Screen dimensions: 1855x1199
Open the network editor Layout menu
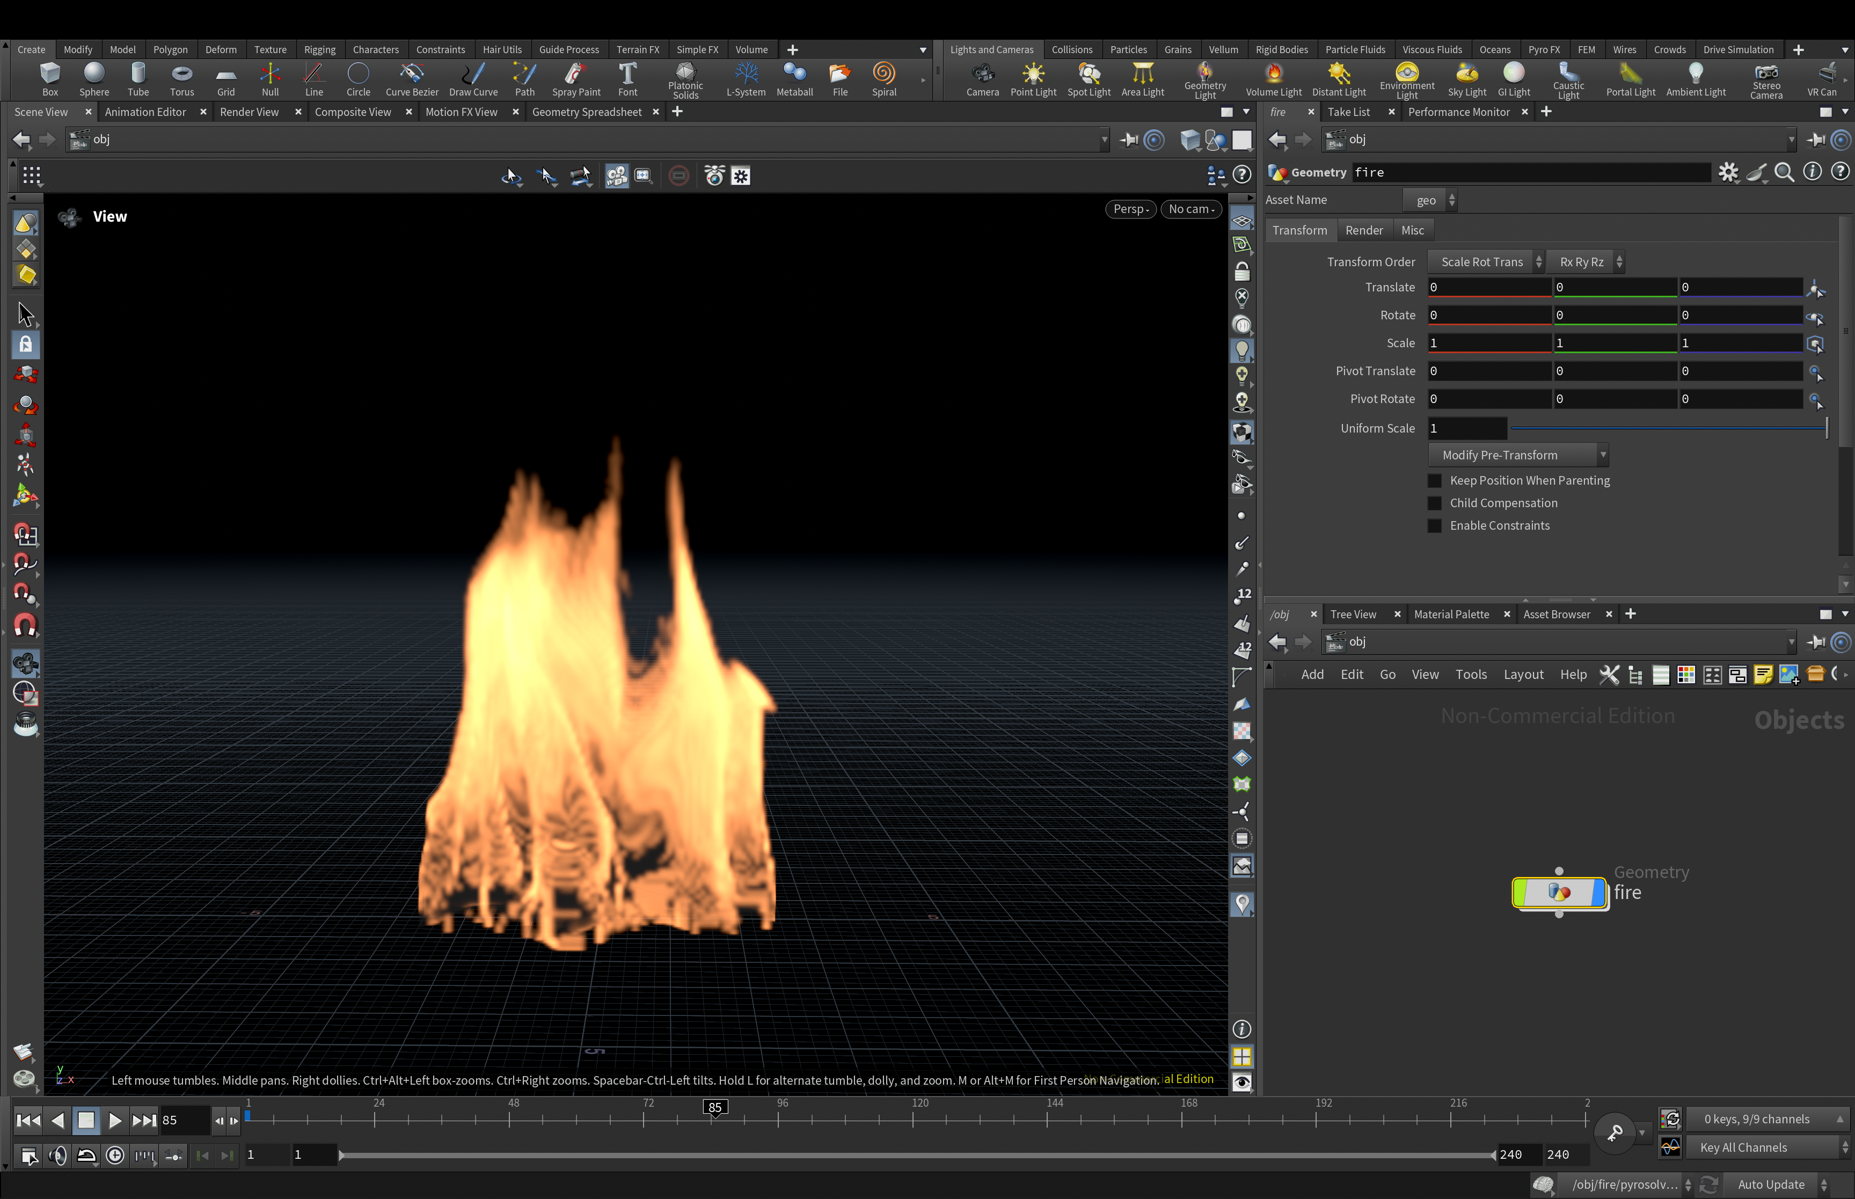coord(1523,674)
